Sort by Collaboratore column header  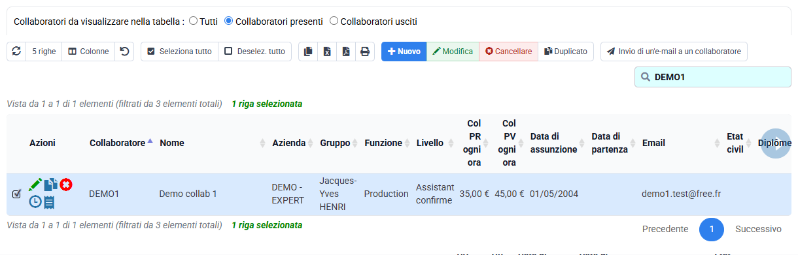[x=122, y=143]
